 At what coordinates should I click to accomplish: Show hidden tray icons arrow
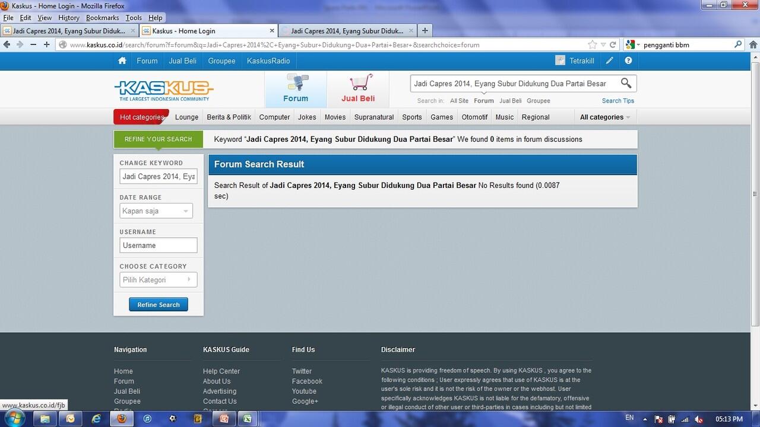coord(645,419)
